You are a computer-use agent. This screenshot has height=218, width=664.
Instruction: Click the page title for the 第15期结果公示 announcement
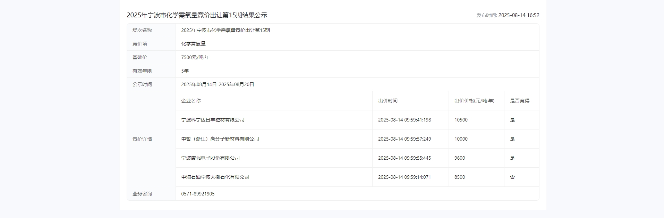click(x=197, y=15)
